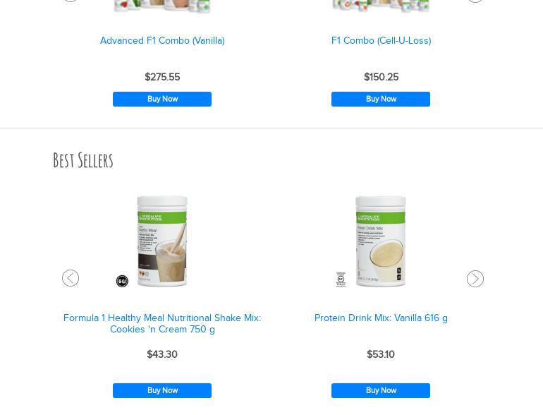Open Protein Drink Mix: Vanilla 616 g link

click(381, 318)
